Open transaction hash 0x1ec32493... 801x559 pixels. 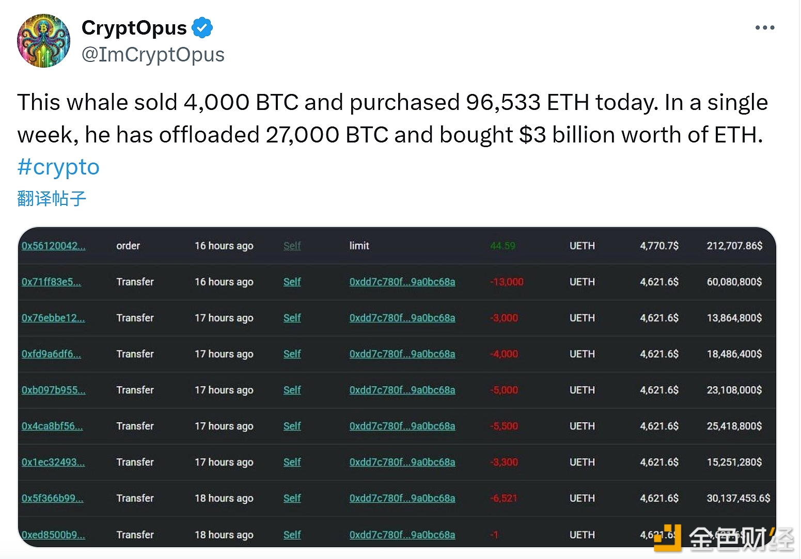tap(53, 462)
